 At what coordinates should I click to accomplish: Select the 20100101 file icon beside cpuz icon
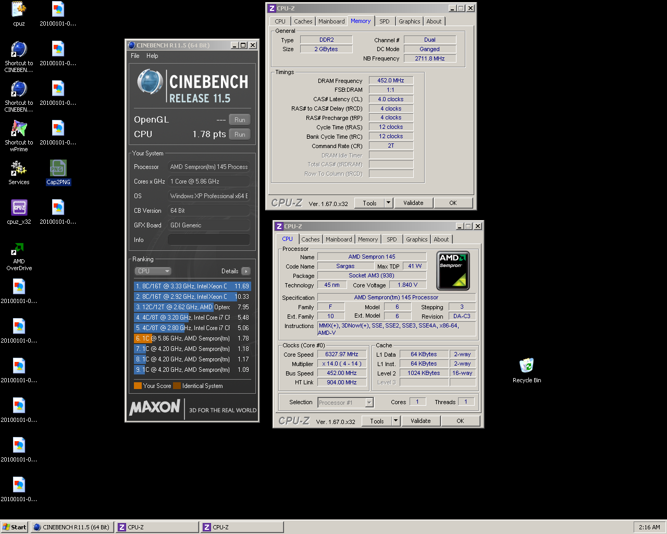point(58,14)
